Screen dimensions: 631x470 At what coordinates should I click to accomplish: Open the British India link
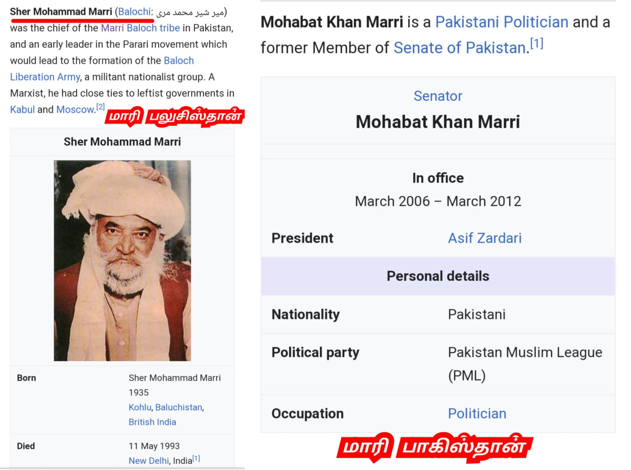coord(152,422)
